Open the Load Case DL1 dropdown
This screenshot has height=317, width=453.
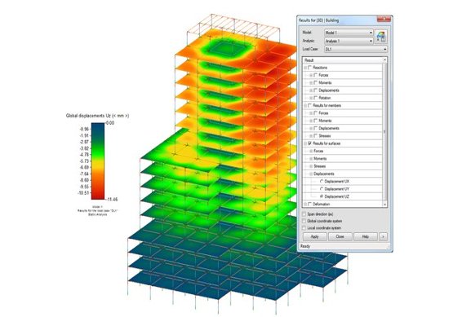click(356, 50)
